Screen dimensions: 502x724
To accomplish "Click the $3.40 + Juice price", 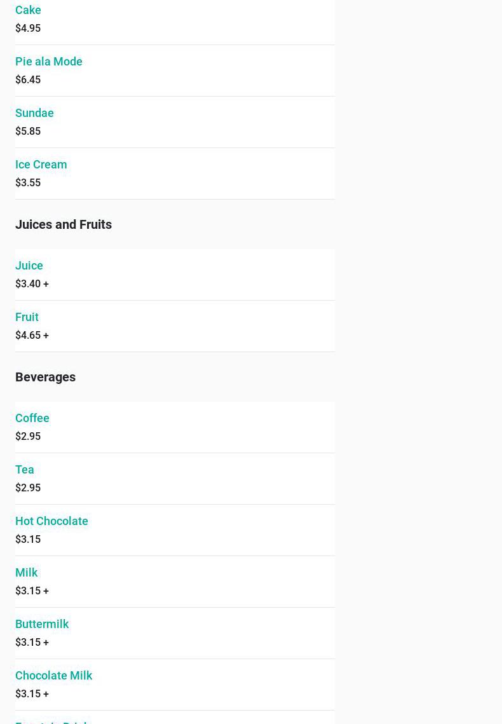I will [32, 284].
